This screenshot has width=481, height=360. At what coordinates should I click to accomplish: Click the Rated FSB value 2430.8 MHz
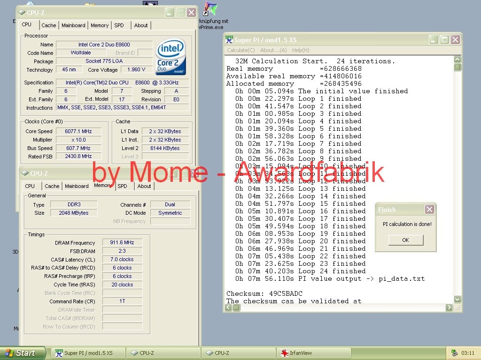78,157
